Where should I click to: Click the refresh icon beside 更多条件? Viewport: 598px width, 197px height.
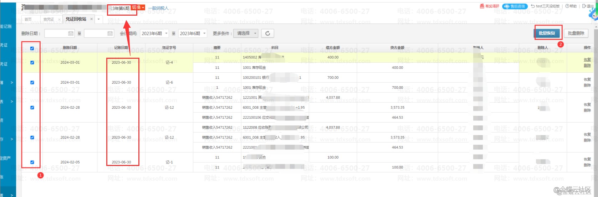[x=267, y=33]
